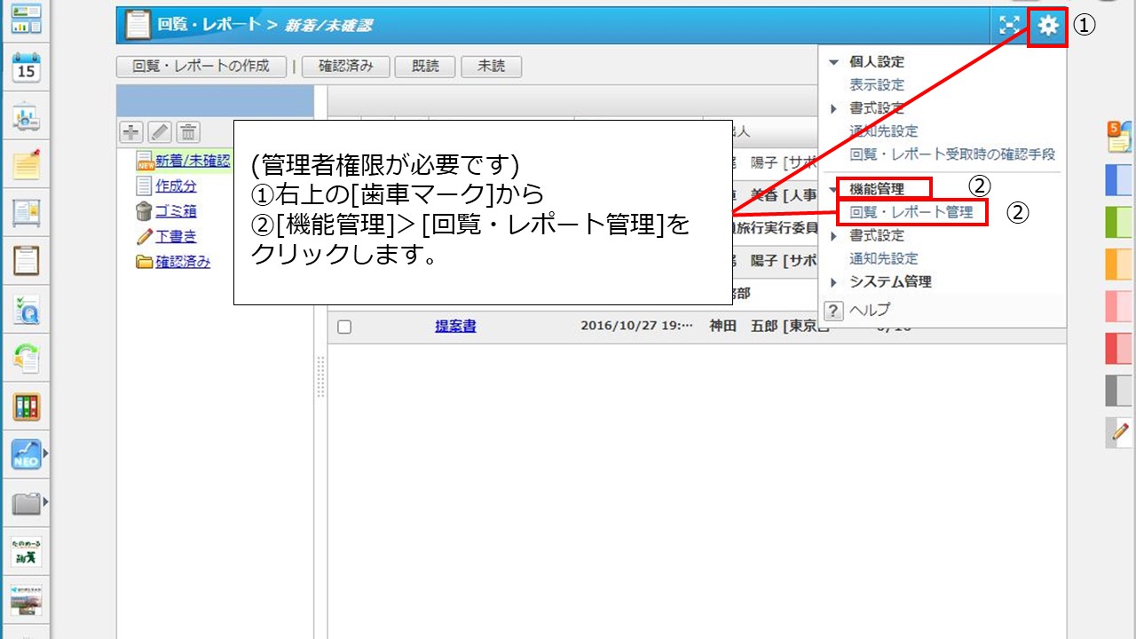The image size is (1136, 639).
Task: Open the portal dashboard icon in sidebar
Action: [x=27, y=18]
